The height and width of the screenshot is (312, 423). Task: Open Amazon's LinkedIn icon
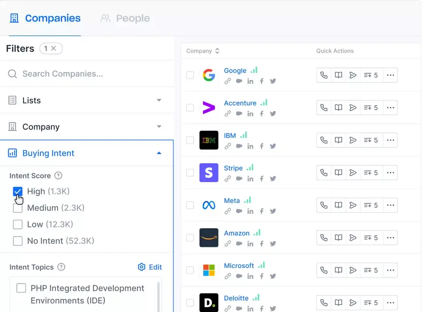pyautogui.click(x=250, y=244)
